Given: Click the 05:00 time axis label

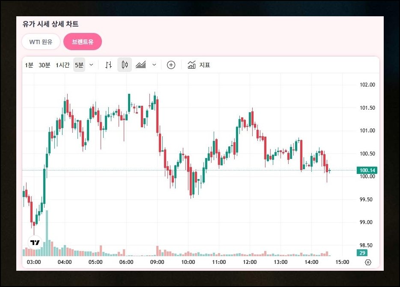Looking at the screenshot, I should [x=96, y=262].
